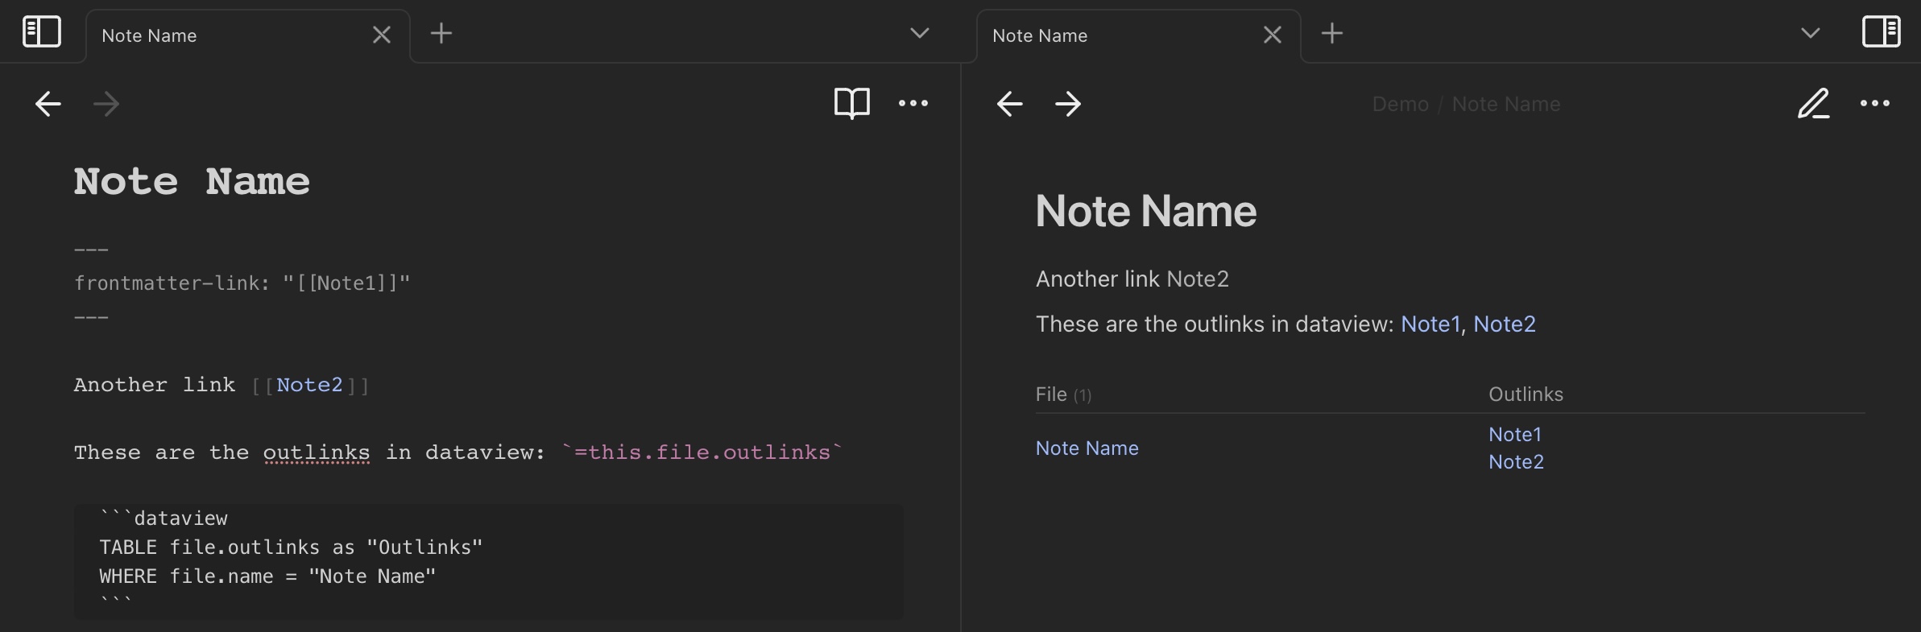Click the =this.file.outlinks inline query
Screen dimensions: 1921x632
click(702, 452)
